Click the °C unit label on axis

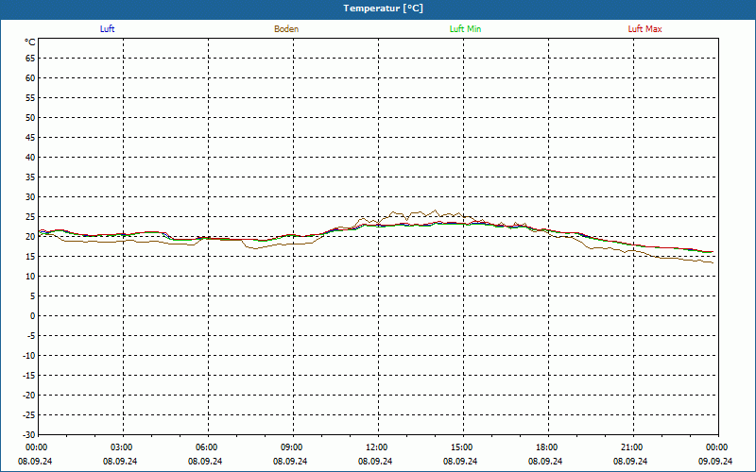click(x=30, y=42)
